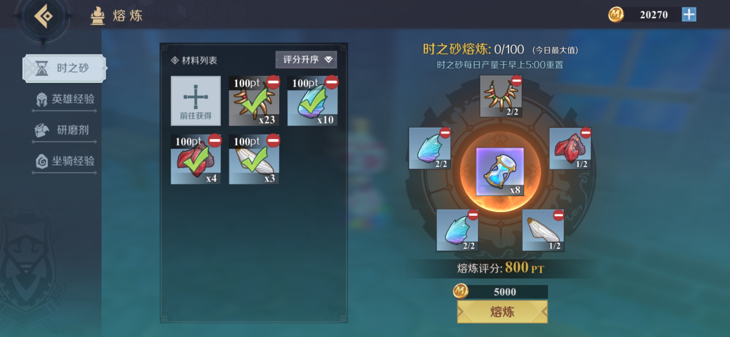Select the hourglass result item x8
This screenshot has width=730, height=337.
pyautogui.click(x=500, y=172)
